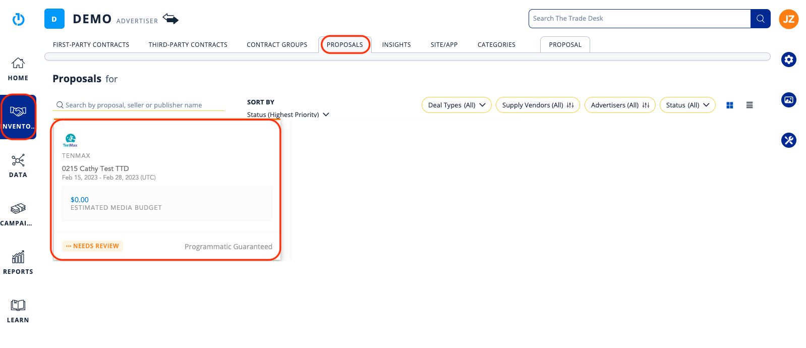Open the tools wrench icon
The width and height of the screenshot is (806, 348).
[x=789, y=140]
